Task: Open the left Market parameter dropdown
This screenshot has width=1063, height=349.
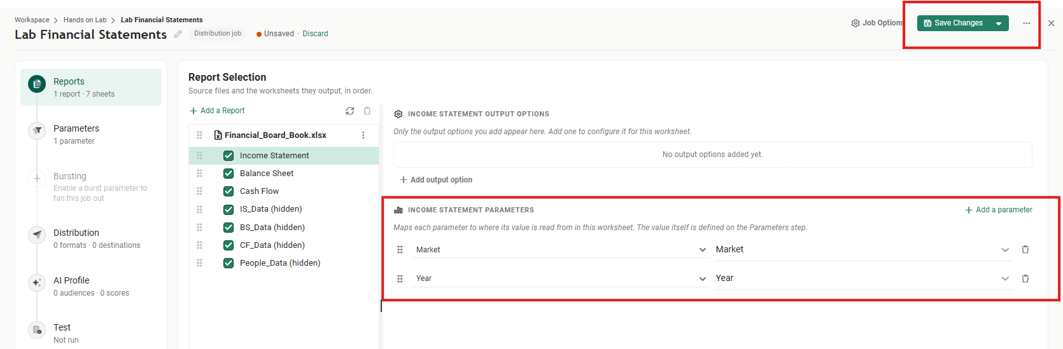Action: click(560, 250)
